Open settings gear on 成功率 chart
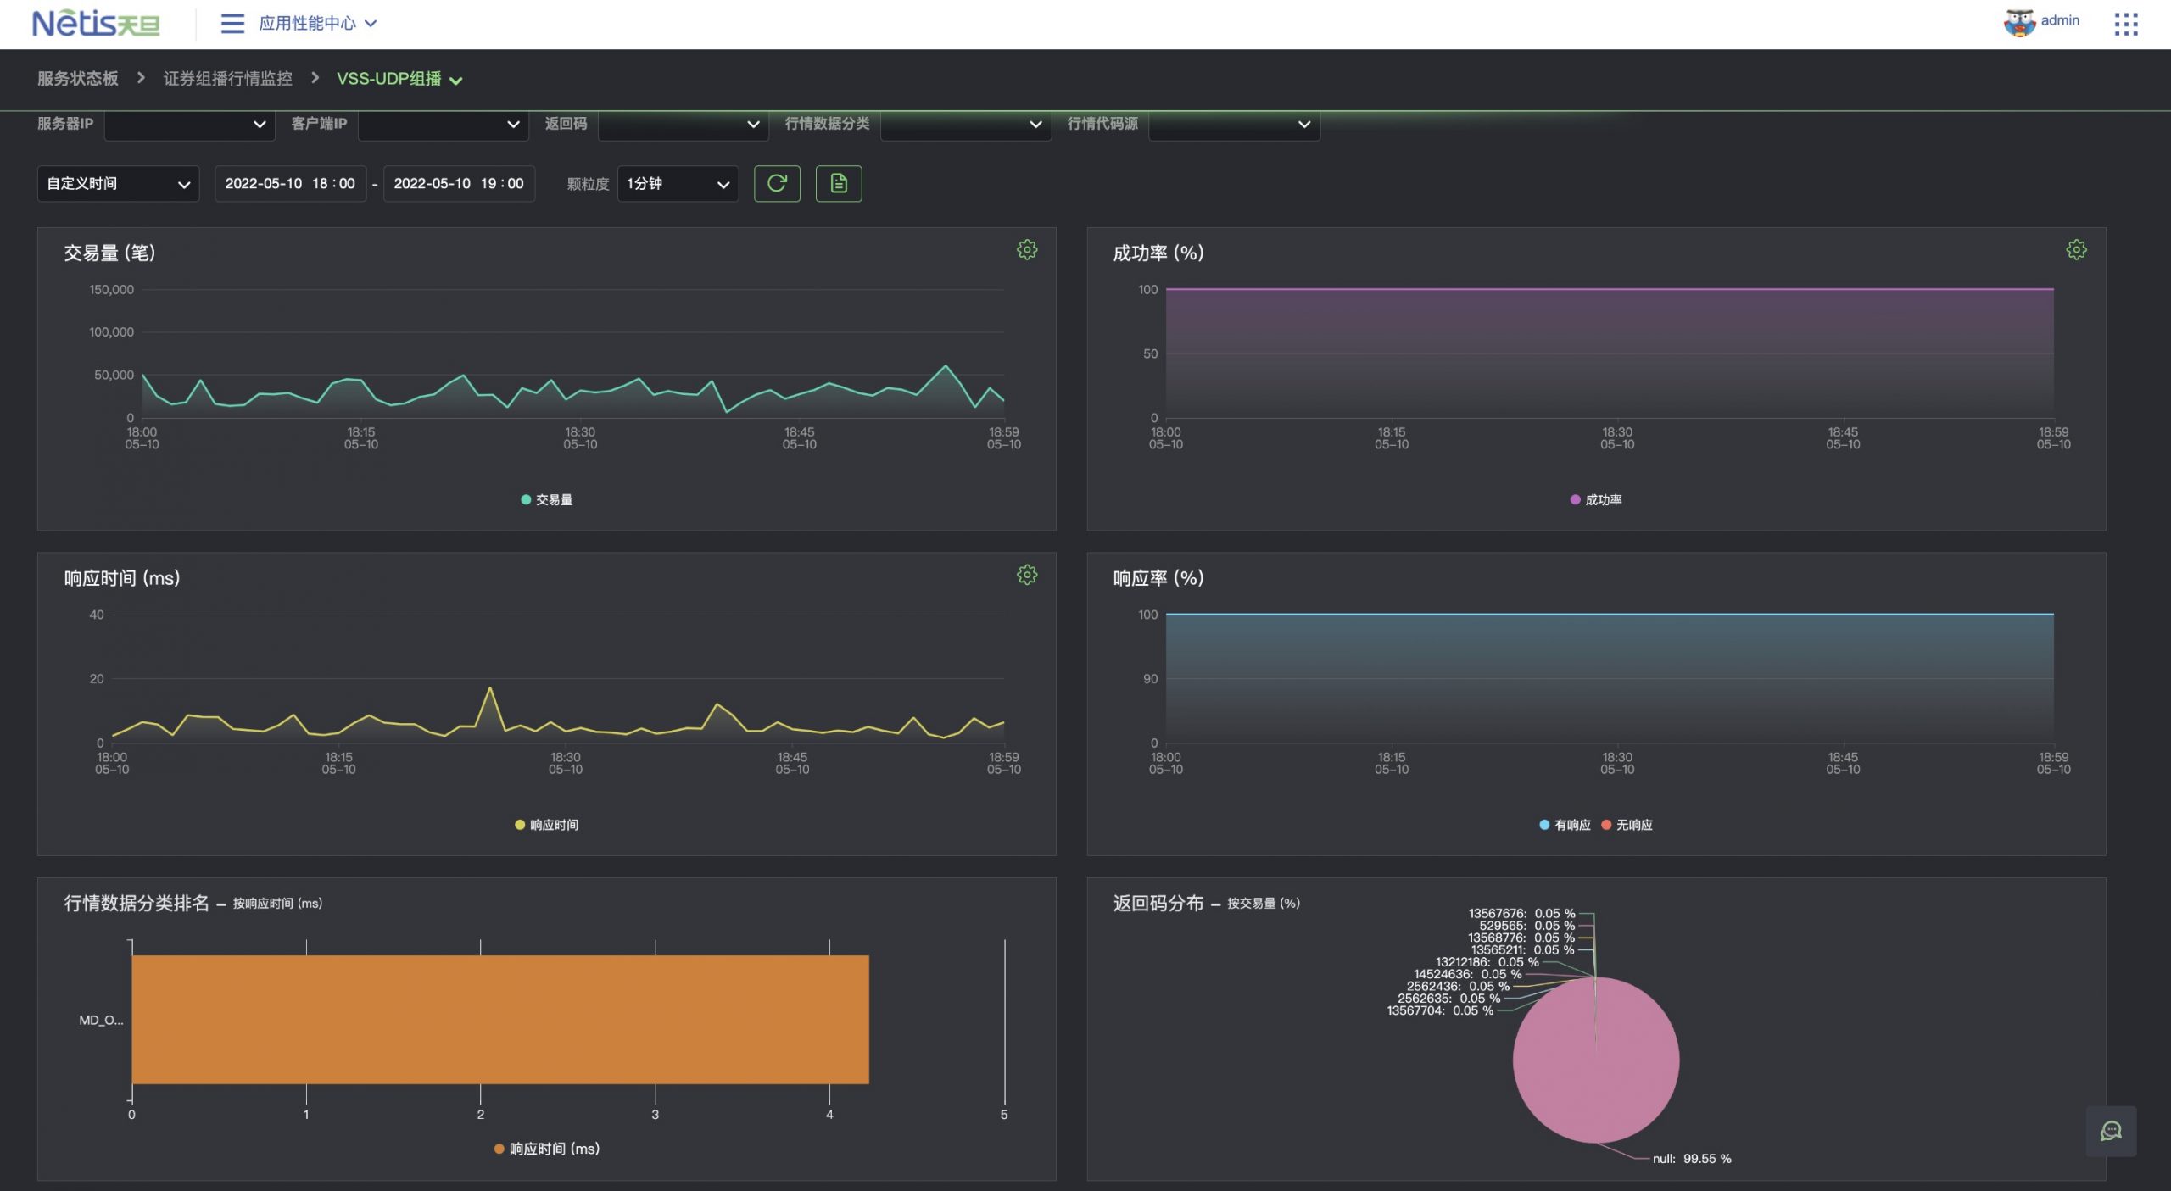This screenshot has width=2171, height=1191. point(2075,250)
